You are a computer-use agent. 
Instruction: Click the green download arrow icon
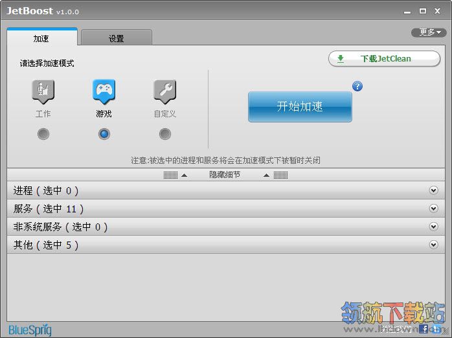[341, 59]
